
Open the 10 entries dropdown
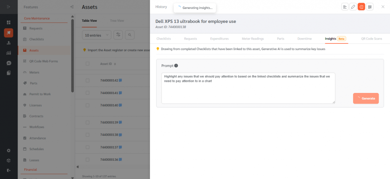tap(96, 35)
